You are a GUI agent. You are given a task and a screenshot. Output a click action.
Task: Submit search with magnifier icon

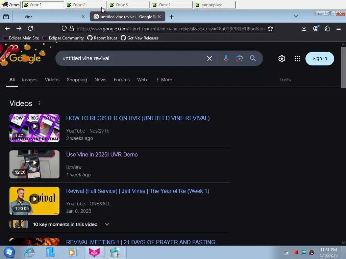click(253, 58)
